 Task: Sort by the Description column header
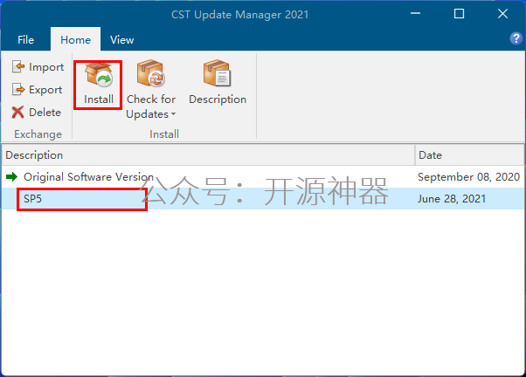(208, 155)
